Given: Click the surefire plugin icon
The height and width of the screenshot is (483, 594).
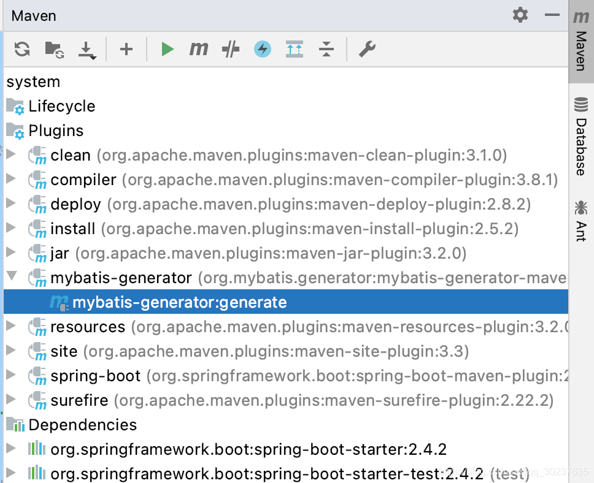Looking at the screenshot, I should pyautogui.click(x=37, y=400).
